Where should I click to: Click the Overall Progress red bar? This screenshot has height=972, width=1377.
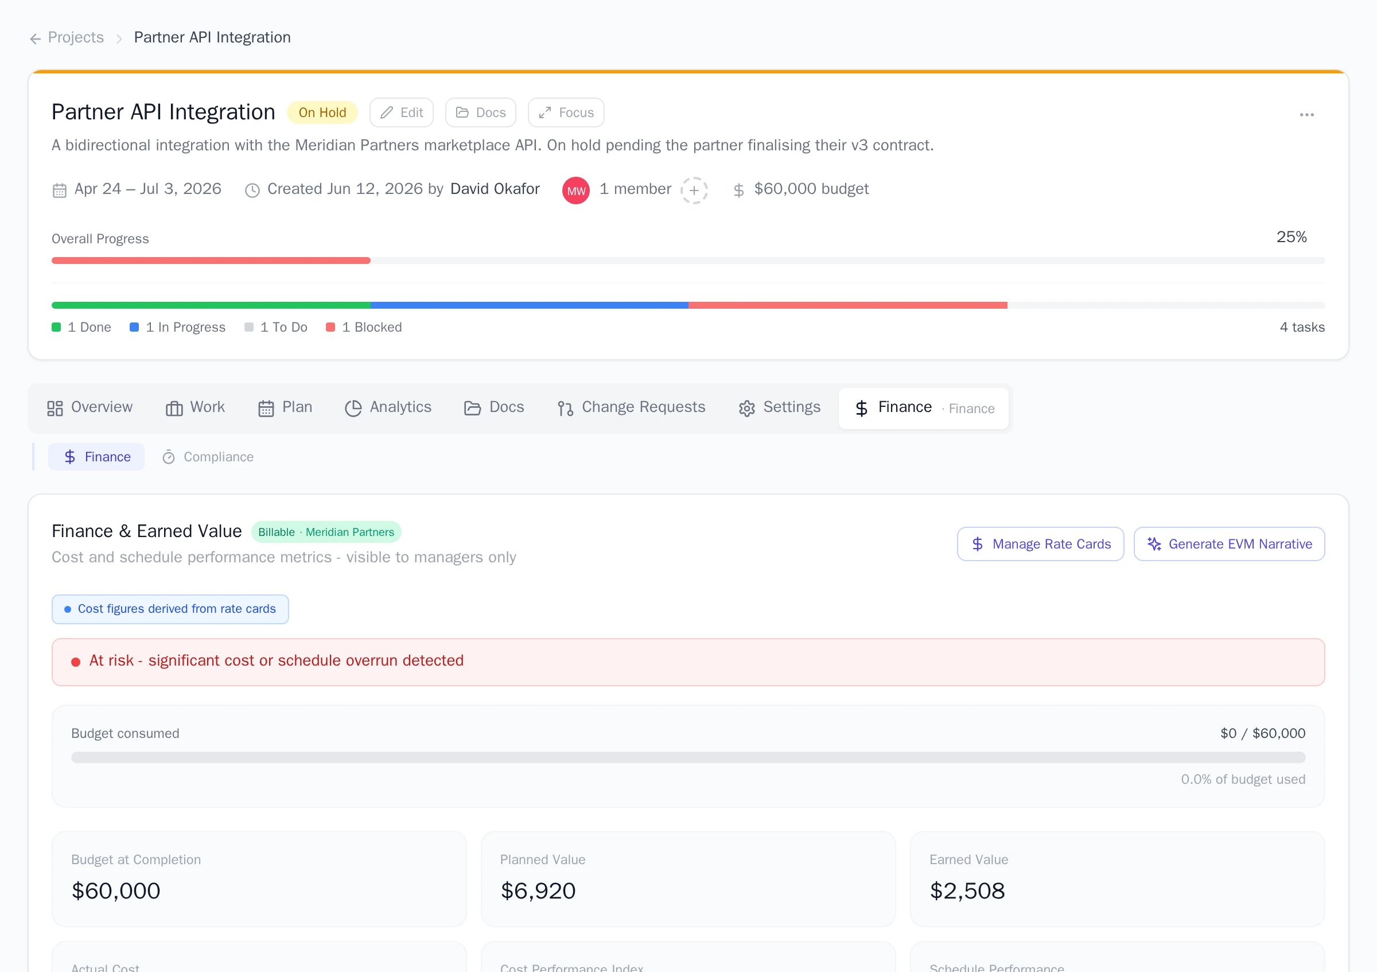point(211,261)
